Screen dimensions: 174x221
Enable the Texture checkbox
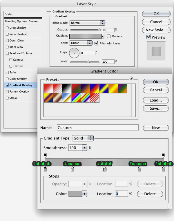11,66
